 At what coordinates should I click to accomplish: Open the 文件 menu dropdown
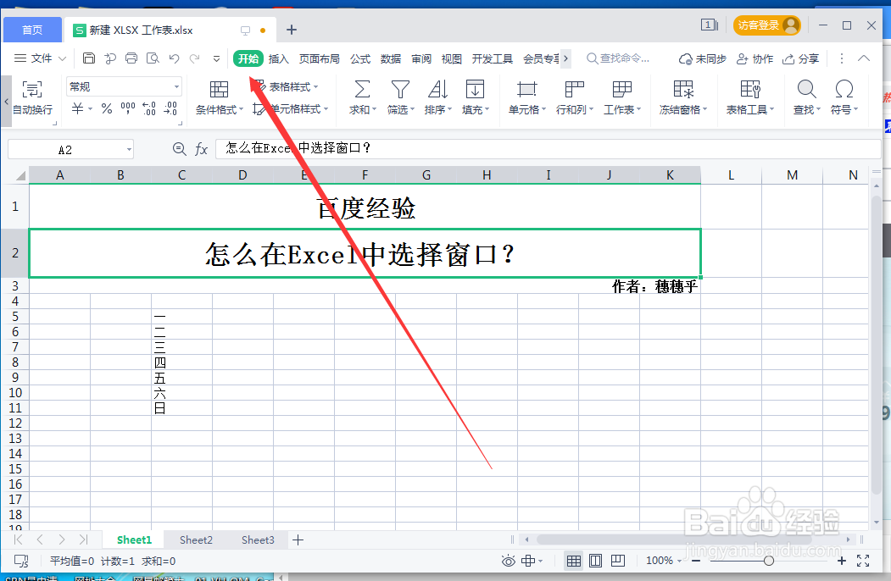click(41, 58)
